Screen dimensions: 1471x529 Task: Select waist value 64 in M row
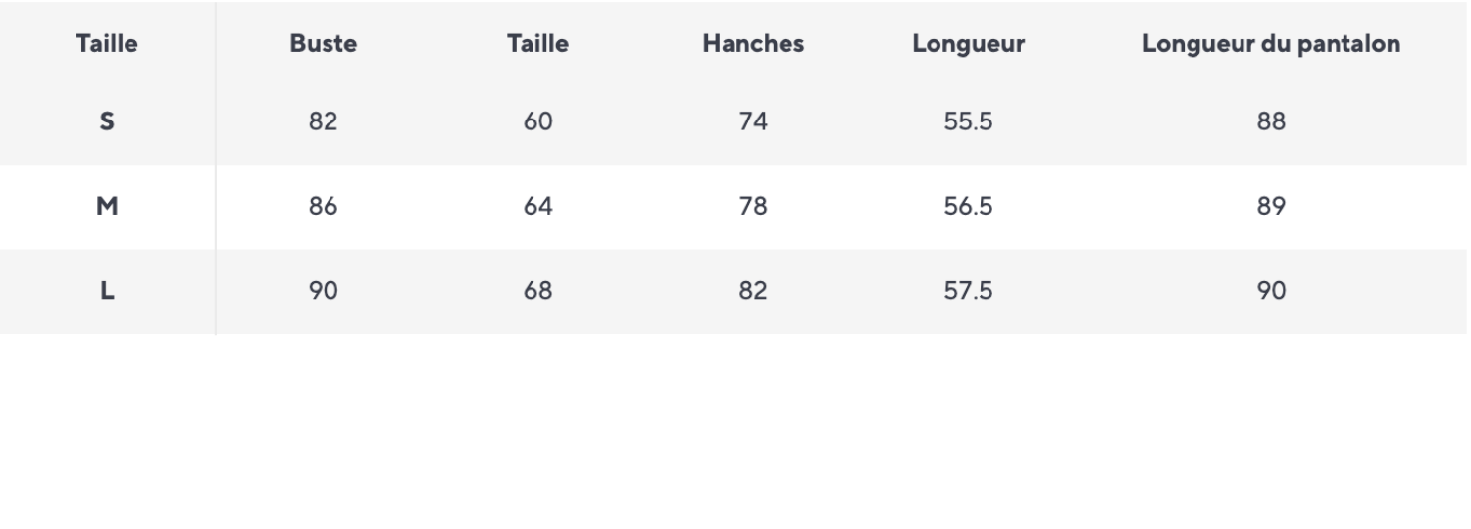(x=537, y=207)
